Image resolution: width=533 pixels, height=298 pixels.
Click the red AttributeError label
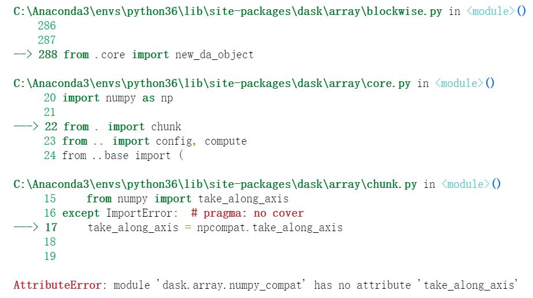coord(57,285)
